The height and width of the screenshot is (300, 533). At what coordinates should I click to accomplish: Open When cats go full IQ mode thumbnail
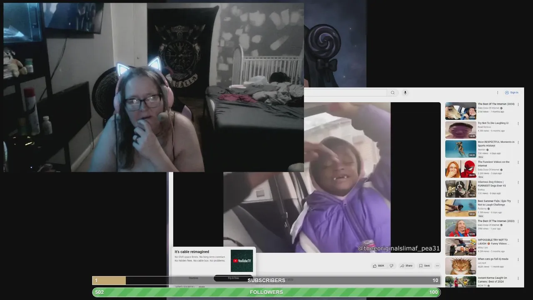coord(461,266)
